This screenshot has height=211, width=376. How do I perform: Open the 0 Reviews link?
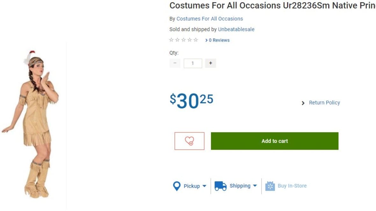[219, 40]
